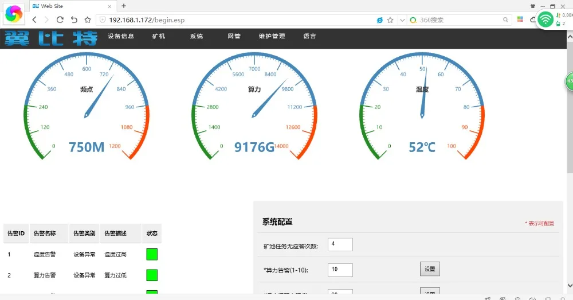This screenshot has width=573, height=300.
Task: Click the Web Site tab favicon
Action: (x=36, y=6)
